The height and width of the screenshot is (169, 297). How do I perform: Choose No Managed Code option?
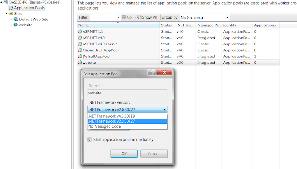(127, 126)
